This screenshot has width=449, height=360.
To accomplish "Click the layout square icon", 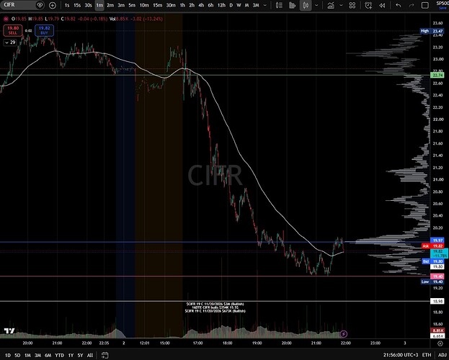I will click(x=425, y=5).
